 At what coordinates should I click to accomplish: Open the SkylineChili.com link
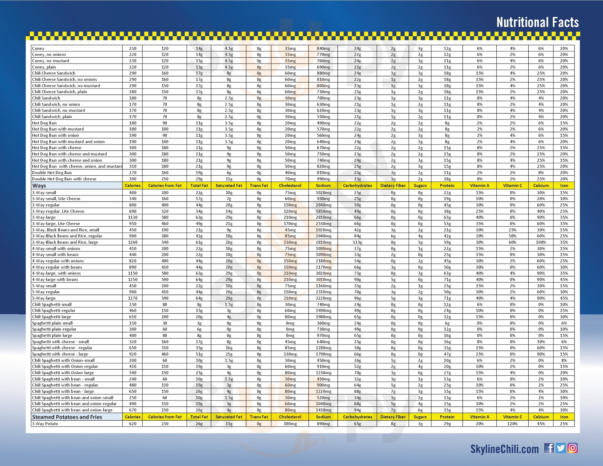[x=504, y=449]
